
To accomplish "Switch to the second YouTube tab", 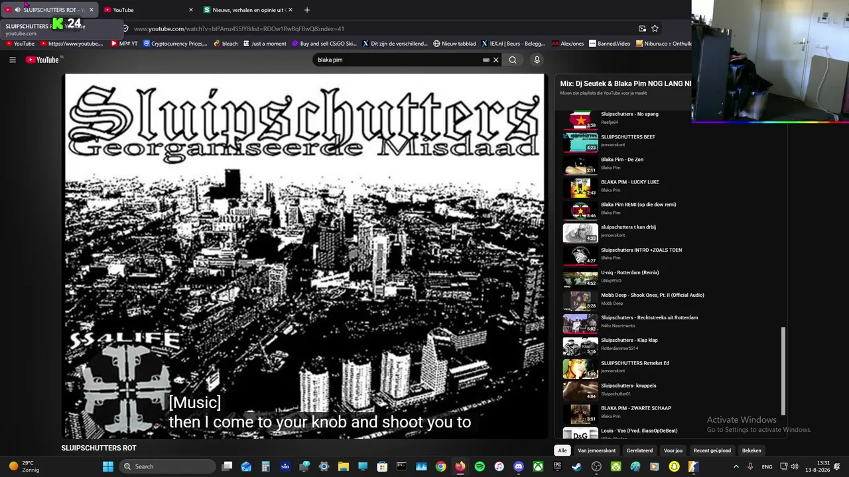I will (149, 10).
